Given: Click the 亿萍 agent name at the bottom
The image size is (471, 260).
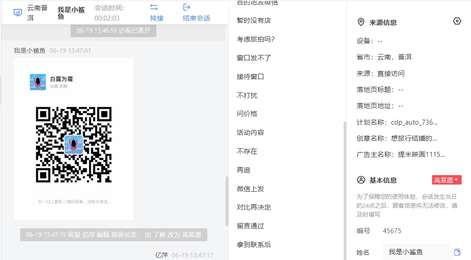Looking at the screenshot, I should point(161,255).
